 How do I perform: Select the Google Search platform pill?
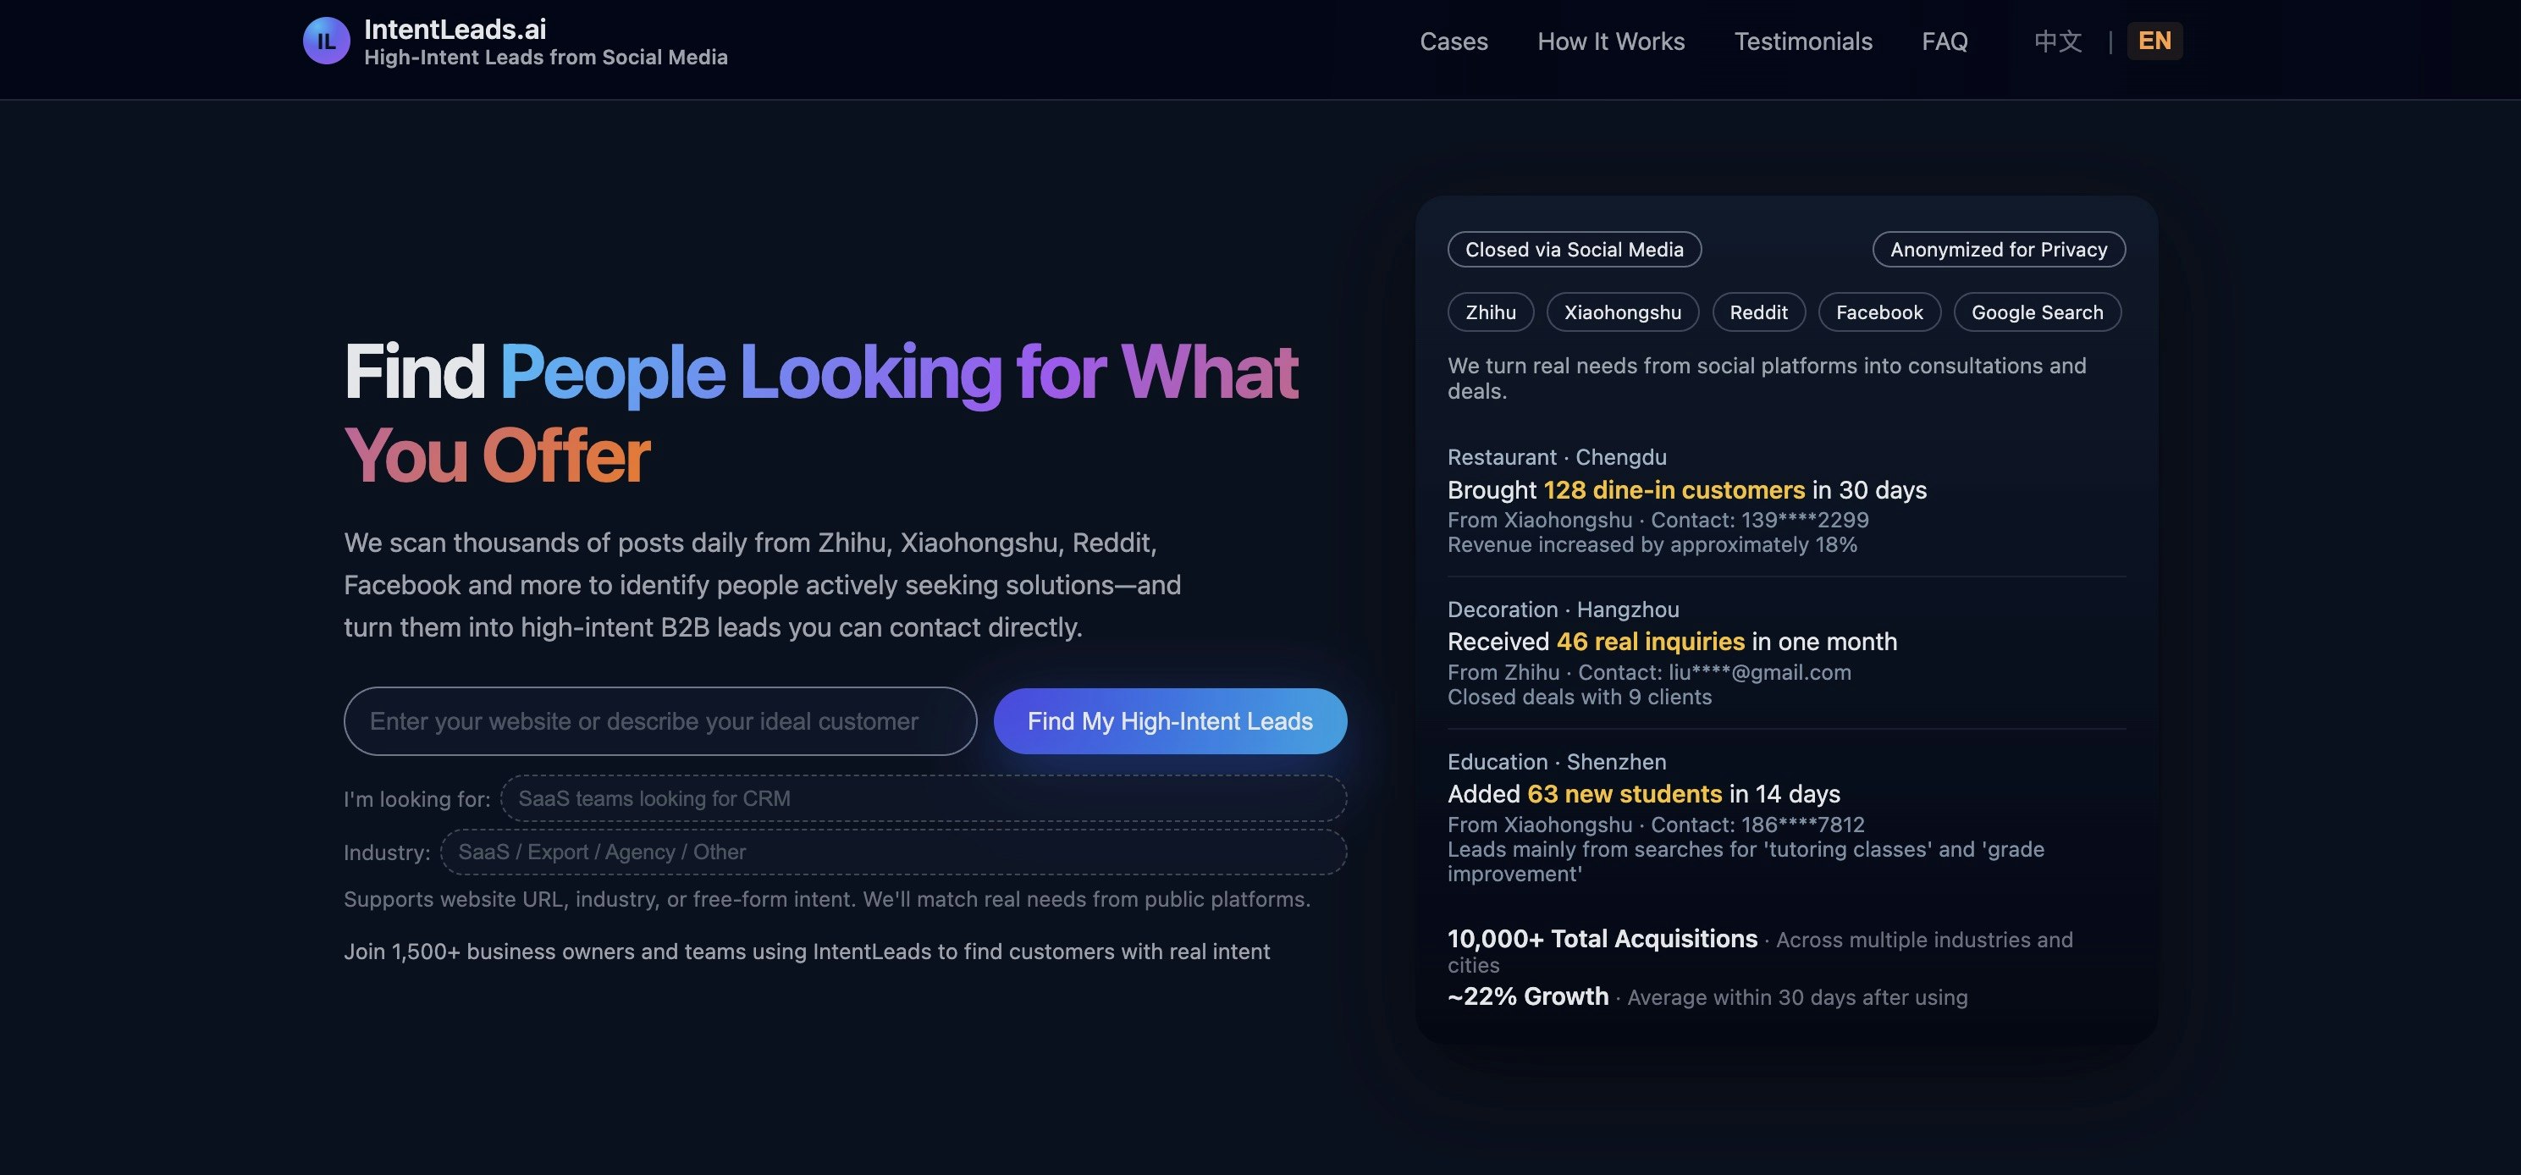point(2037,312)
